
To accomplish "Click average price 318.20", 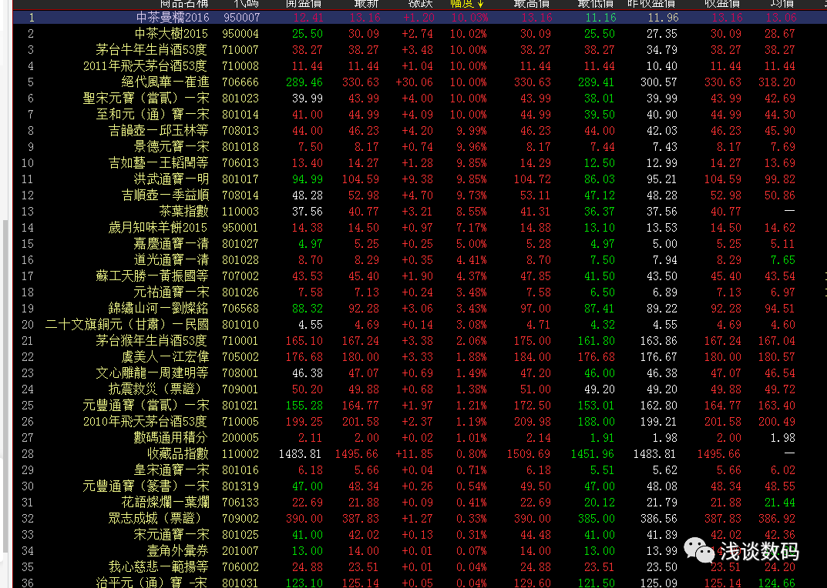I will (776, 82).
